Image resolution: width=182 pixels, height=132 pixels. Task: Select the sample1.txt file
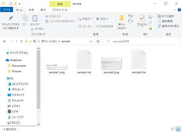tap(84, 62)
